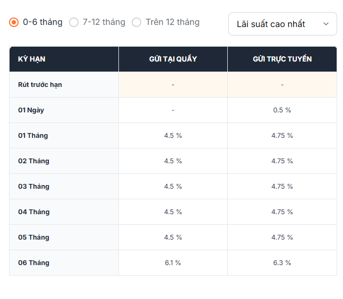
Task: Select the 04 Tháng term row
Action: [x=173, y=212]
